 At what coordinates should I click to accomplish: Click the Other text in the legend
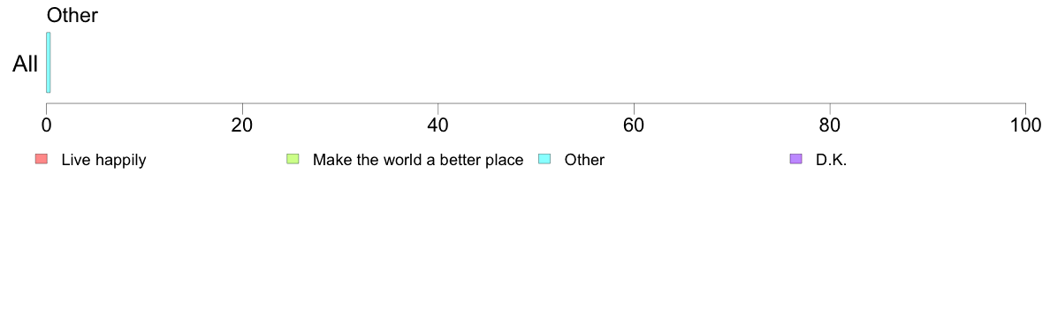[x=584, y=160]
